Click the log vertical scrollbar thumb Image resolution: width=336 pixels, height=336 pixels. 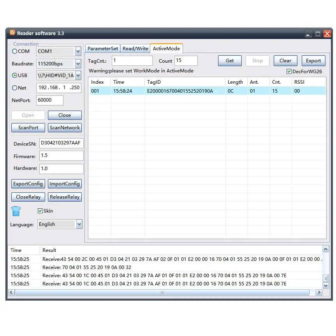click(326, 278)
